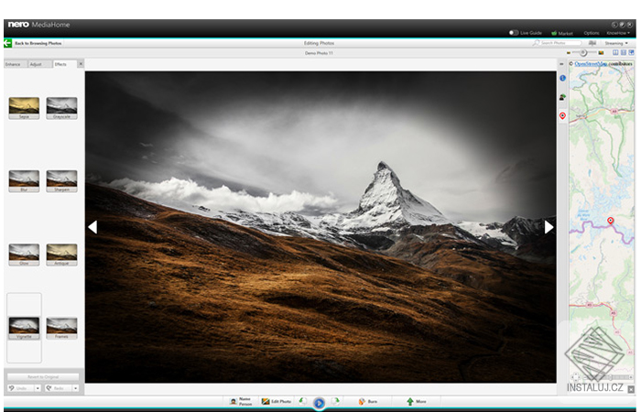This screenshot has height=412, width=641.
Task: Click the Search Photos field
Action: click(x=560, y=43)
